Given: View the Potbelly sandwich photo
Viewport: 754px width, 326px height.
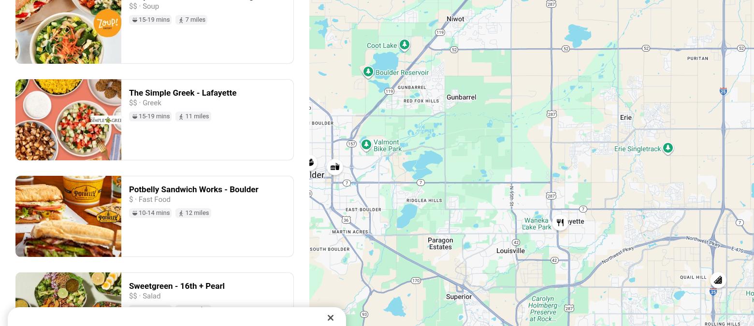Looking at the screenshot, I should click(68, 216).
